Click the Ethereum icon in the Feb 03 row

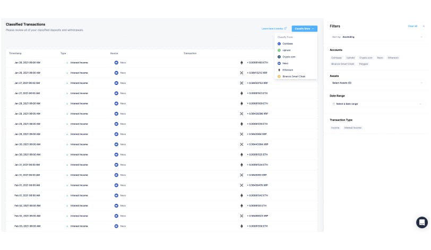pyautogui.click(x=242, y=226)
